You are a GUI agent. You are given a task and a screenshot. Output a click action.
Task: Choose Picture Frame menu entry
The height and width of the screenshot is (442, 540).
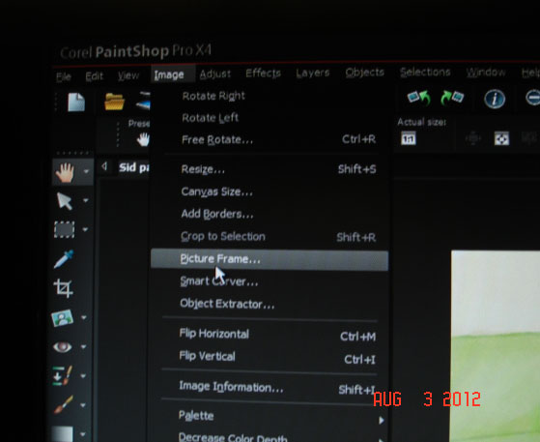[270, 259]
